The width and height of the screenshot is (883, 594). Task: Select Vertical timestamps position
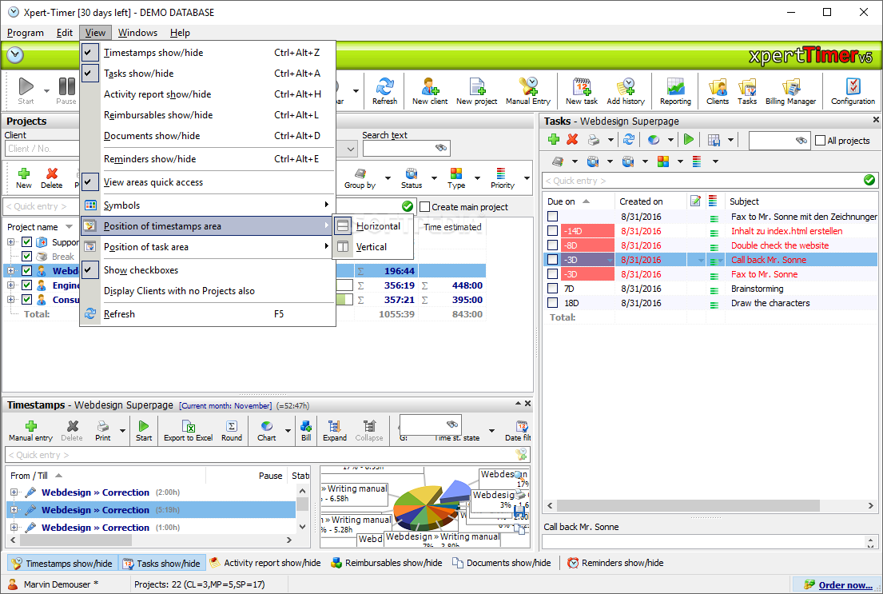pos(373,247)
